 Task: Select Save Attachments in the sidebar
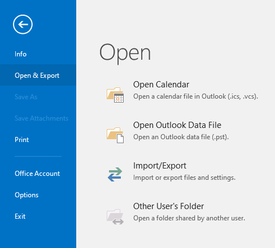pyautogui.click(x=41, y=118)
